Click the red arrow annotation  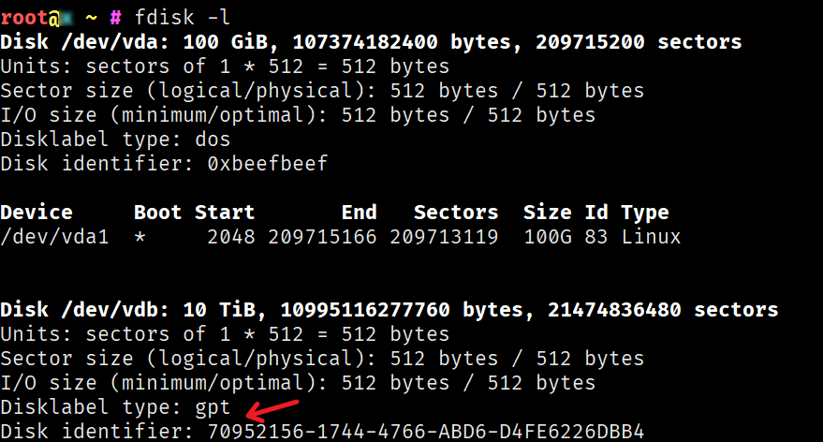click(272, 411)
